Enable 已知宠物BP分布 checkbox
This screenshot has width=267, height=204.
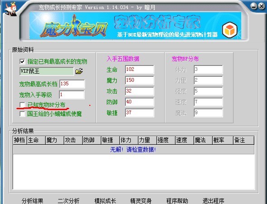(x=23, y=105)
